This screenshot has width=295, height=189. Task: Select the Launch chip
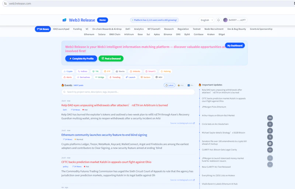point(131,77)
